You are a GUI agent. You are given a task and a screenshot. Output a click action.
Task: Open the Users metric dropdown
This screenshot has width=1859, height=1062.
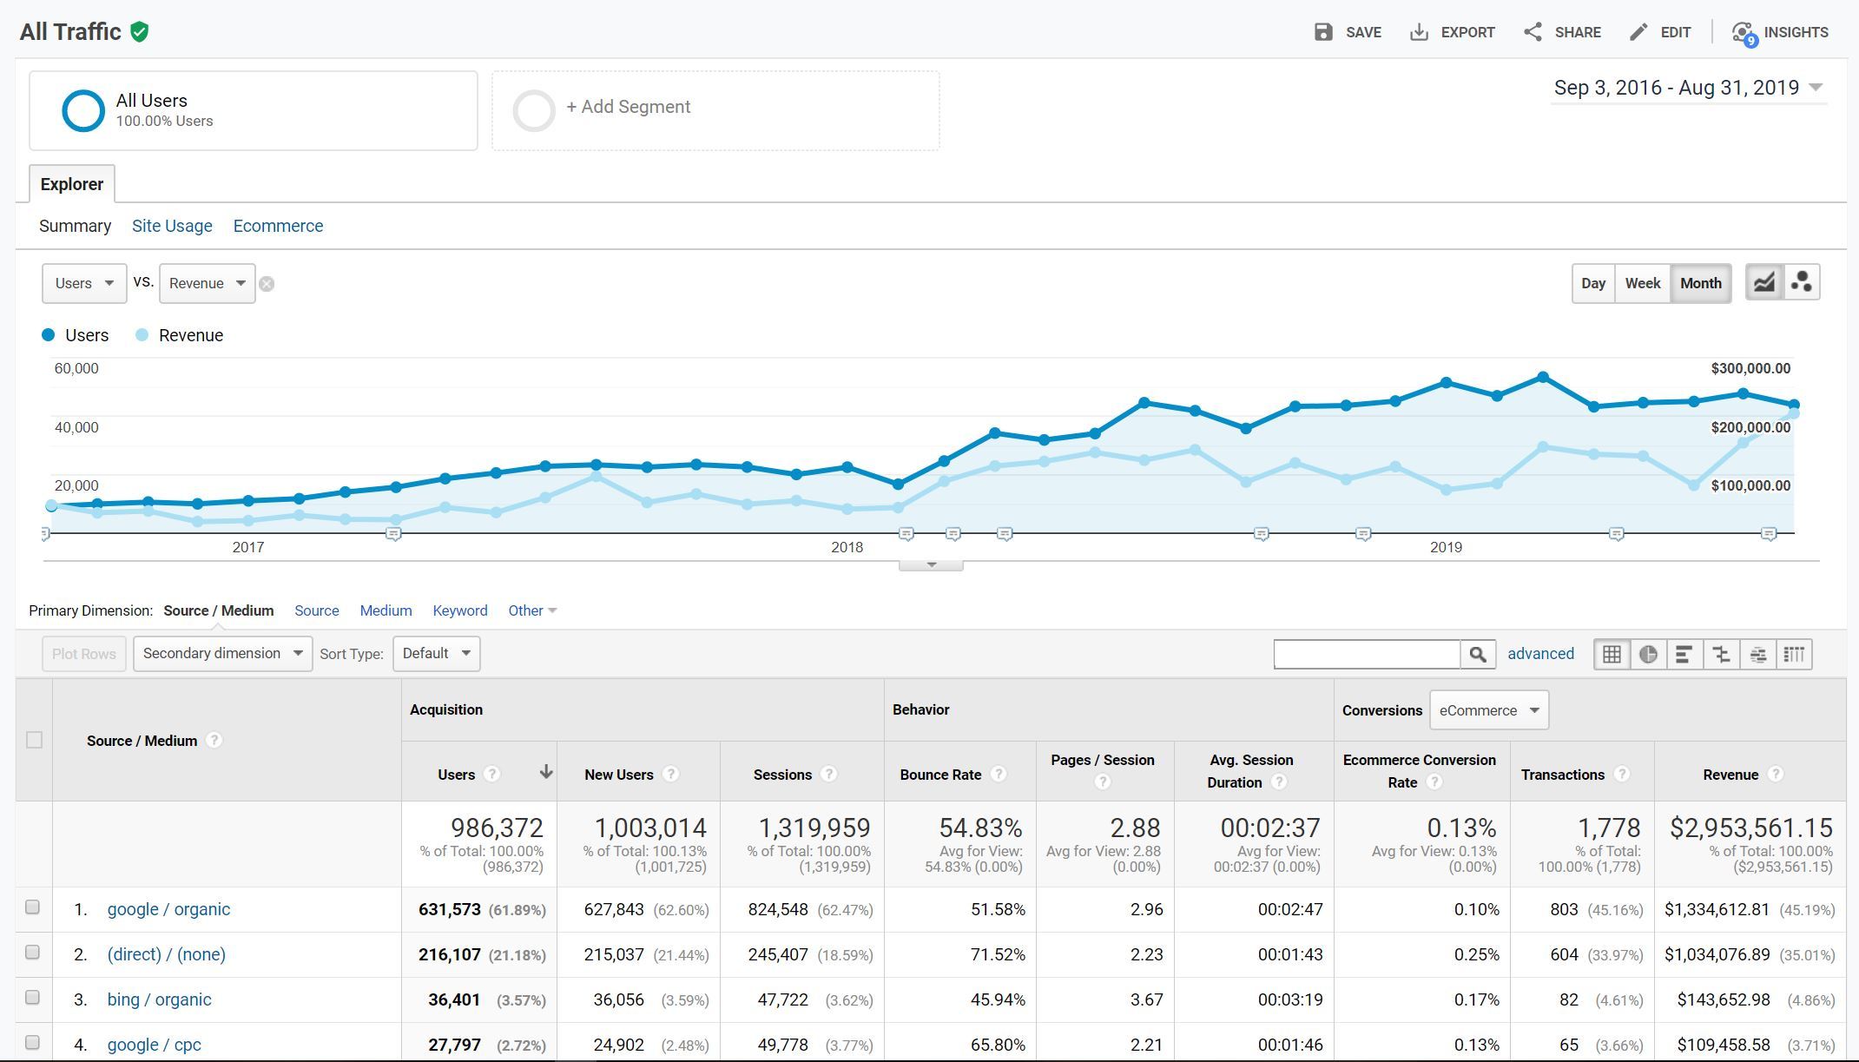(84, 283)
